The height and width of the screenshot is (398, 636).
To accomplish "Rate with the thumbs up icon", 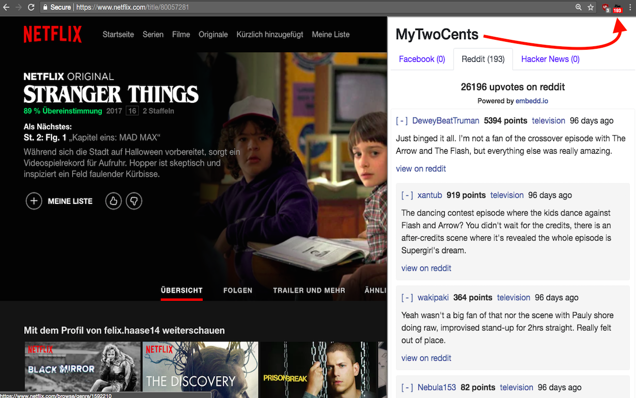I will click(113, 201).
